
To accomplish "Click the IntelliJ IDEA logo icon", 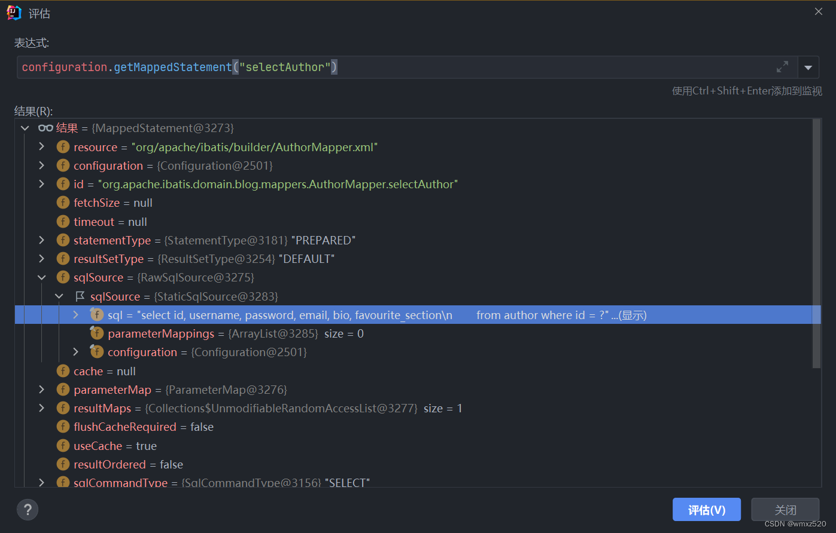I will [14, 13].
